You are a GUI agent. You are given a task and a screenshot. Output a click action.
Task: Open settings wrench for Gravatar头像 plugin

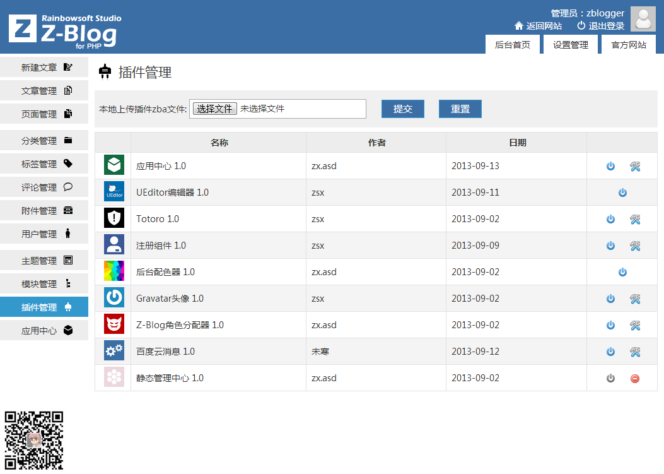635,299
